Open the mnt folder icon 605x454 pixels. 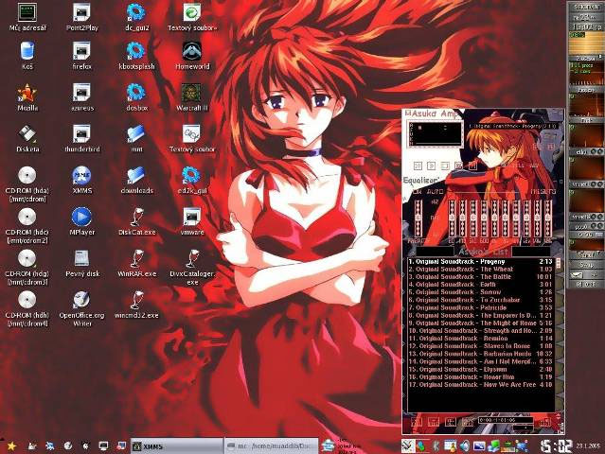tap(136, 138)
